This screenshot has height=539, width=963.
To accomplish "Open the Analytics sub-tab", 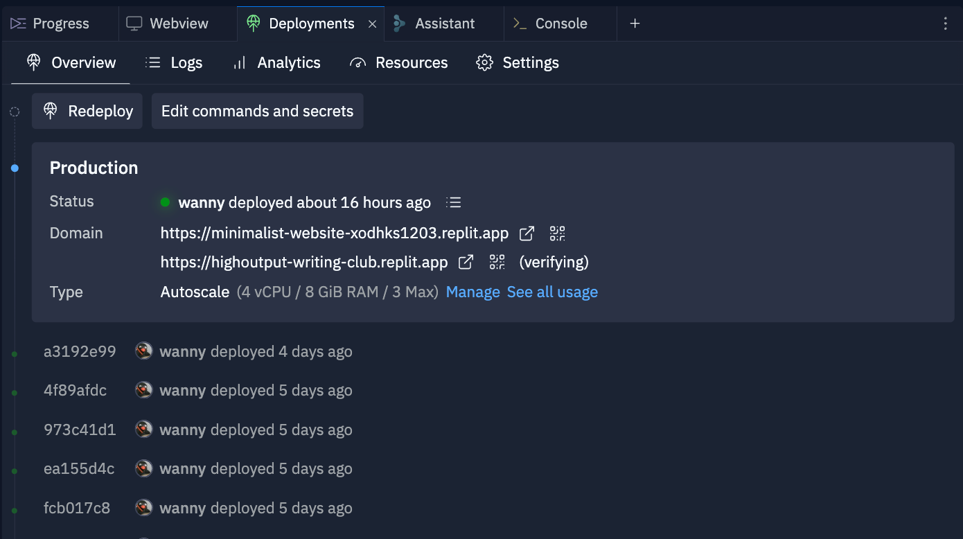I will pos(276,63).
